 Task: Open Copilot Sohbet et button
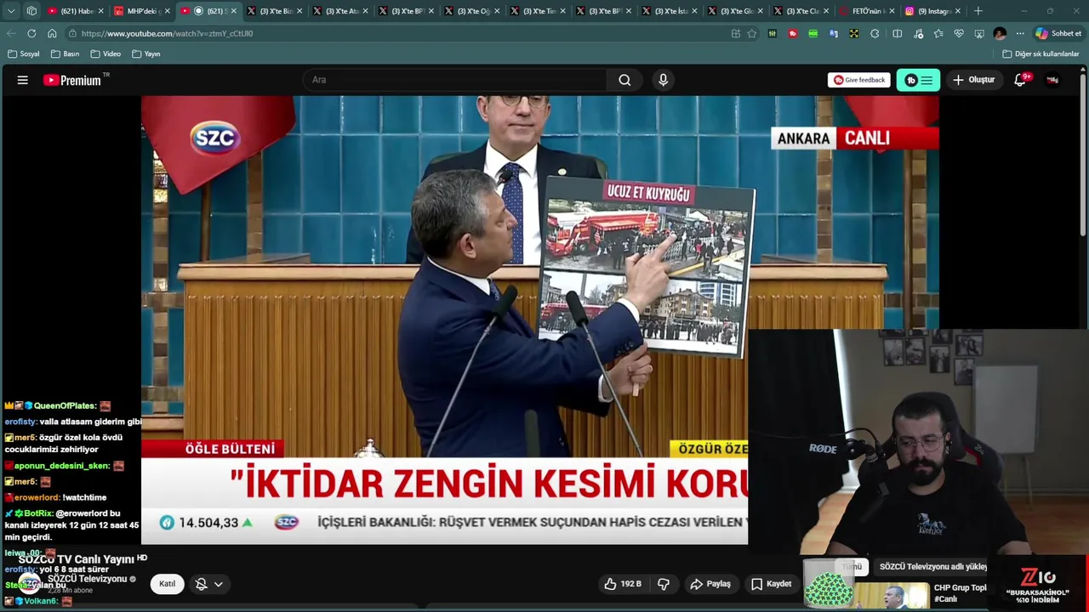tap(1058, 33)
